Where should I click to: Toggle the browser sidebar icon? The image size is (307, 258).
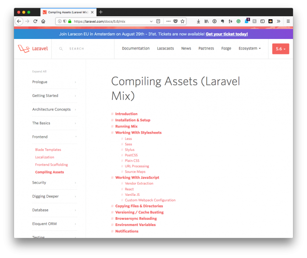click(262, 21)
